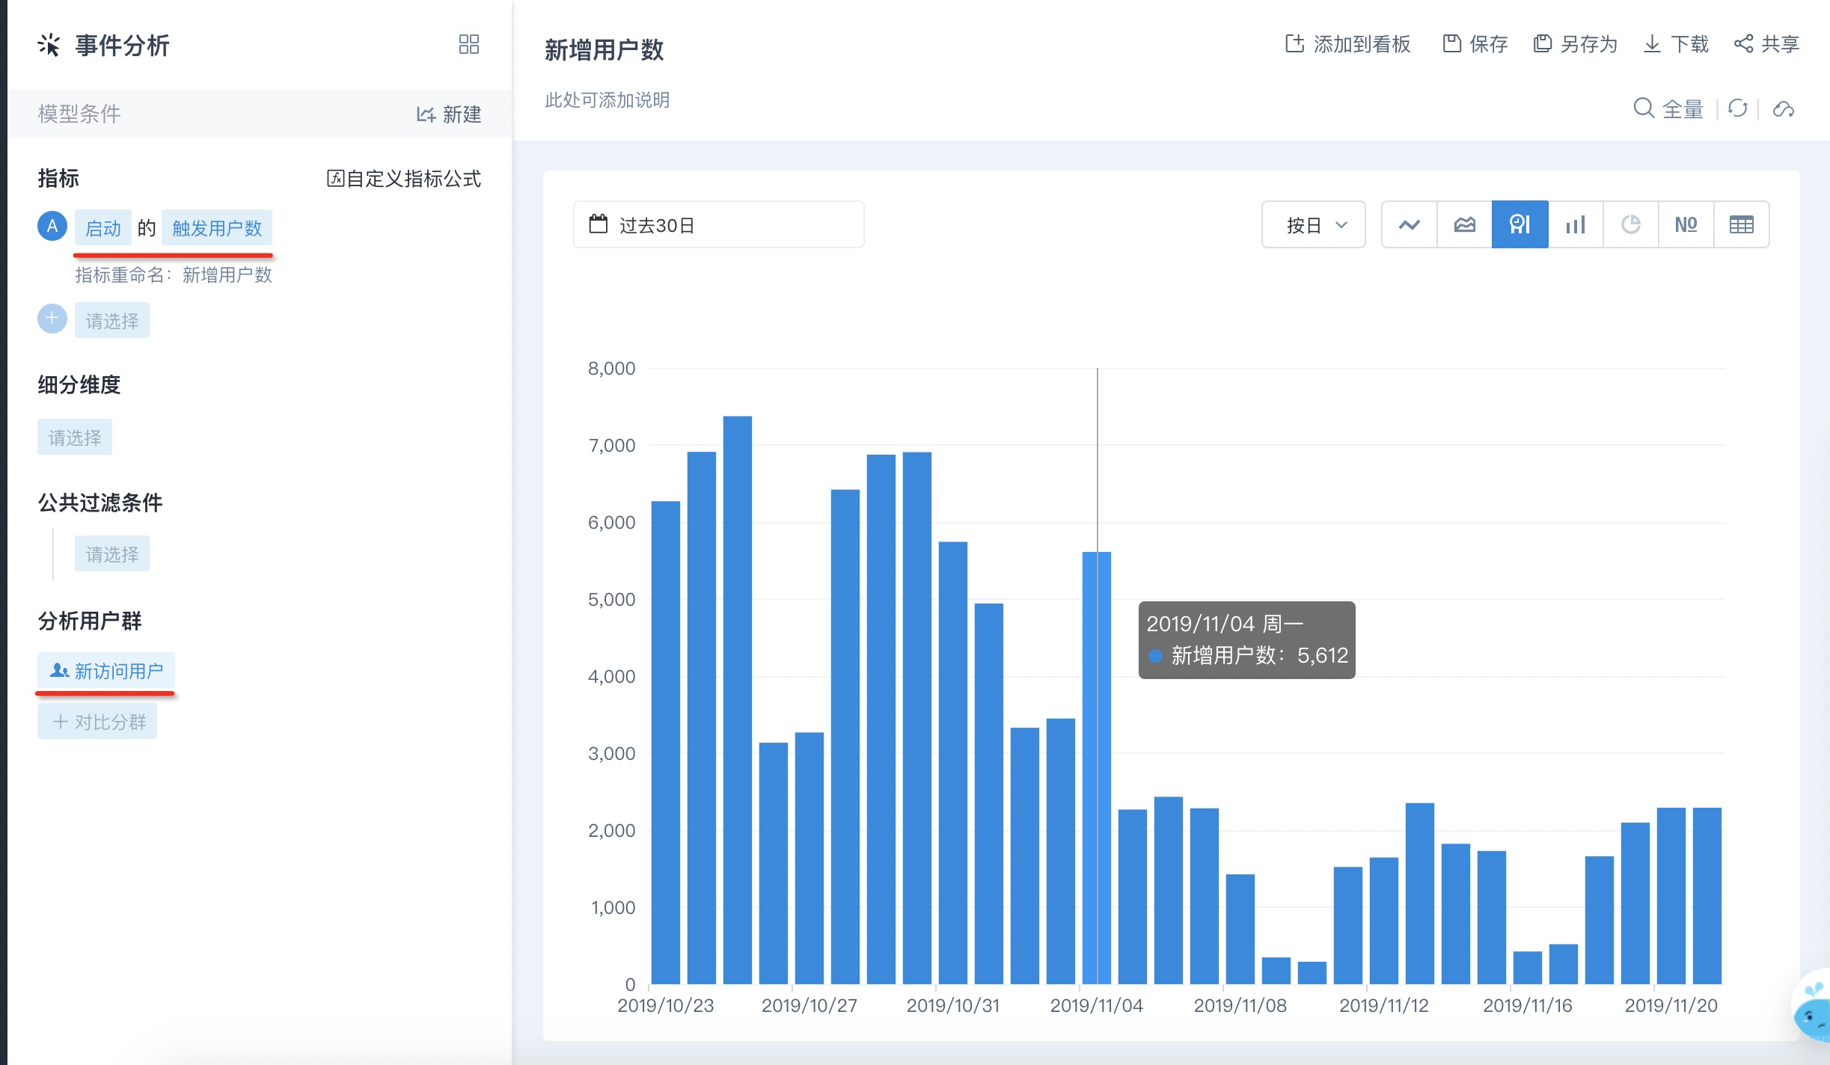
Task: Click the calendar icon in date picker
Action: 599,224
